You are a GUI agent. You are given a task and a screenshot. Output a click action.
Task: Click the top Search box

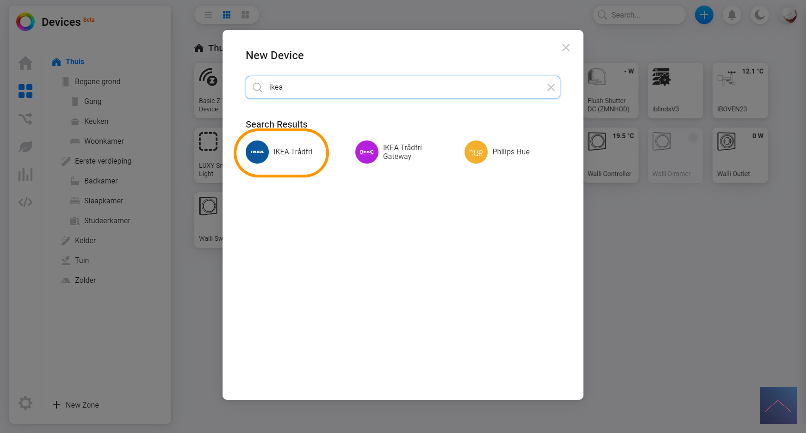pos(639,15)
